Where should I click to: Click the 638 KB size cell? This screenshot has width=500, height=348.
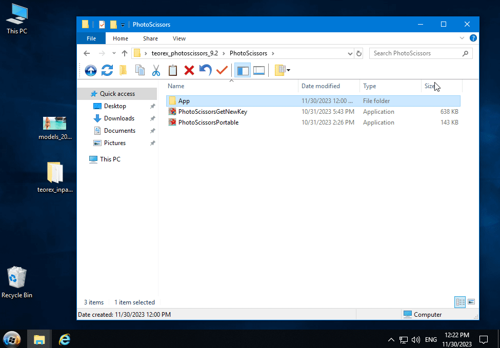(449, 112)
